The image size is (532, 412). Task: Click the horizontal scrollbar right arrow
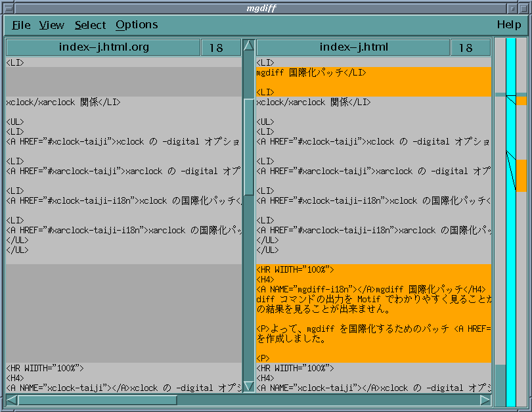pyautogui.click(x=485, y=400)
